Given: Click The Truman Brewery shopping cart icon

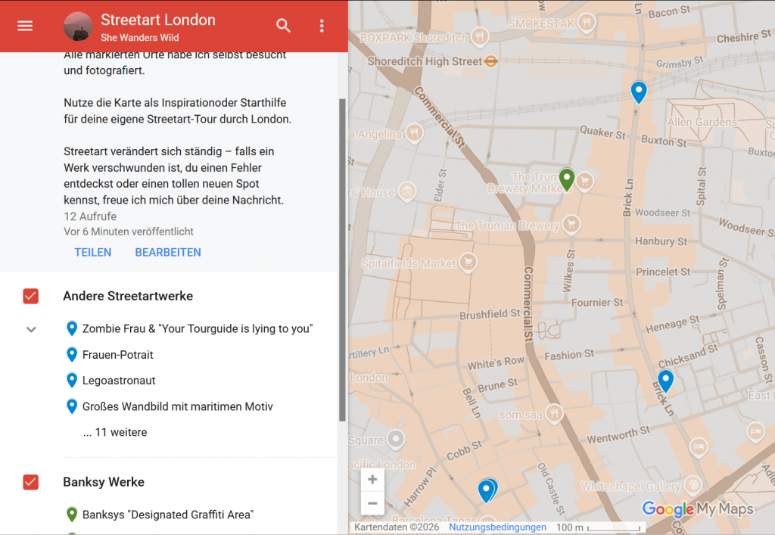Looking at the screenshot, I should click(571, 224).
